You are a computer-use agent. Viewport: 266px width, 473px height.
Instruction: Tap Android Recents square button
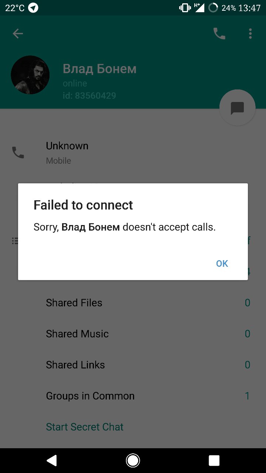coord(214,460)
